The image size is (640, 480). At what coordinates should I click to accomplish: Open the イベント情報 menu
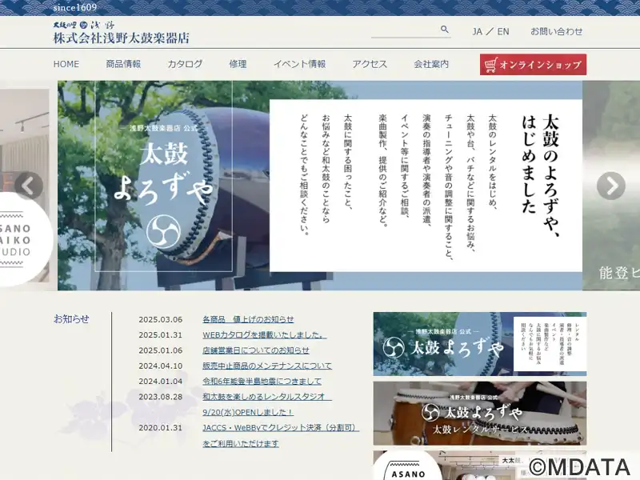pos(299,64)
